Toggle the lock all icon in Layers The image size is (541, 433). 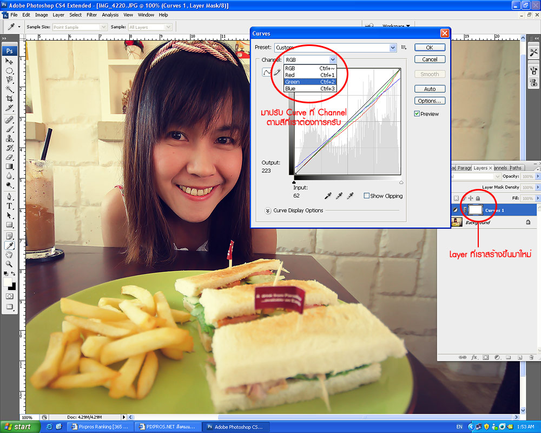(478, 198)
